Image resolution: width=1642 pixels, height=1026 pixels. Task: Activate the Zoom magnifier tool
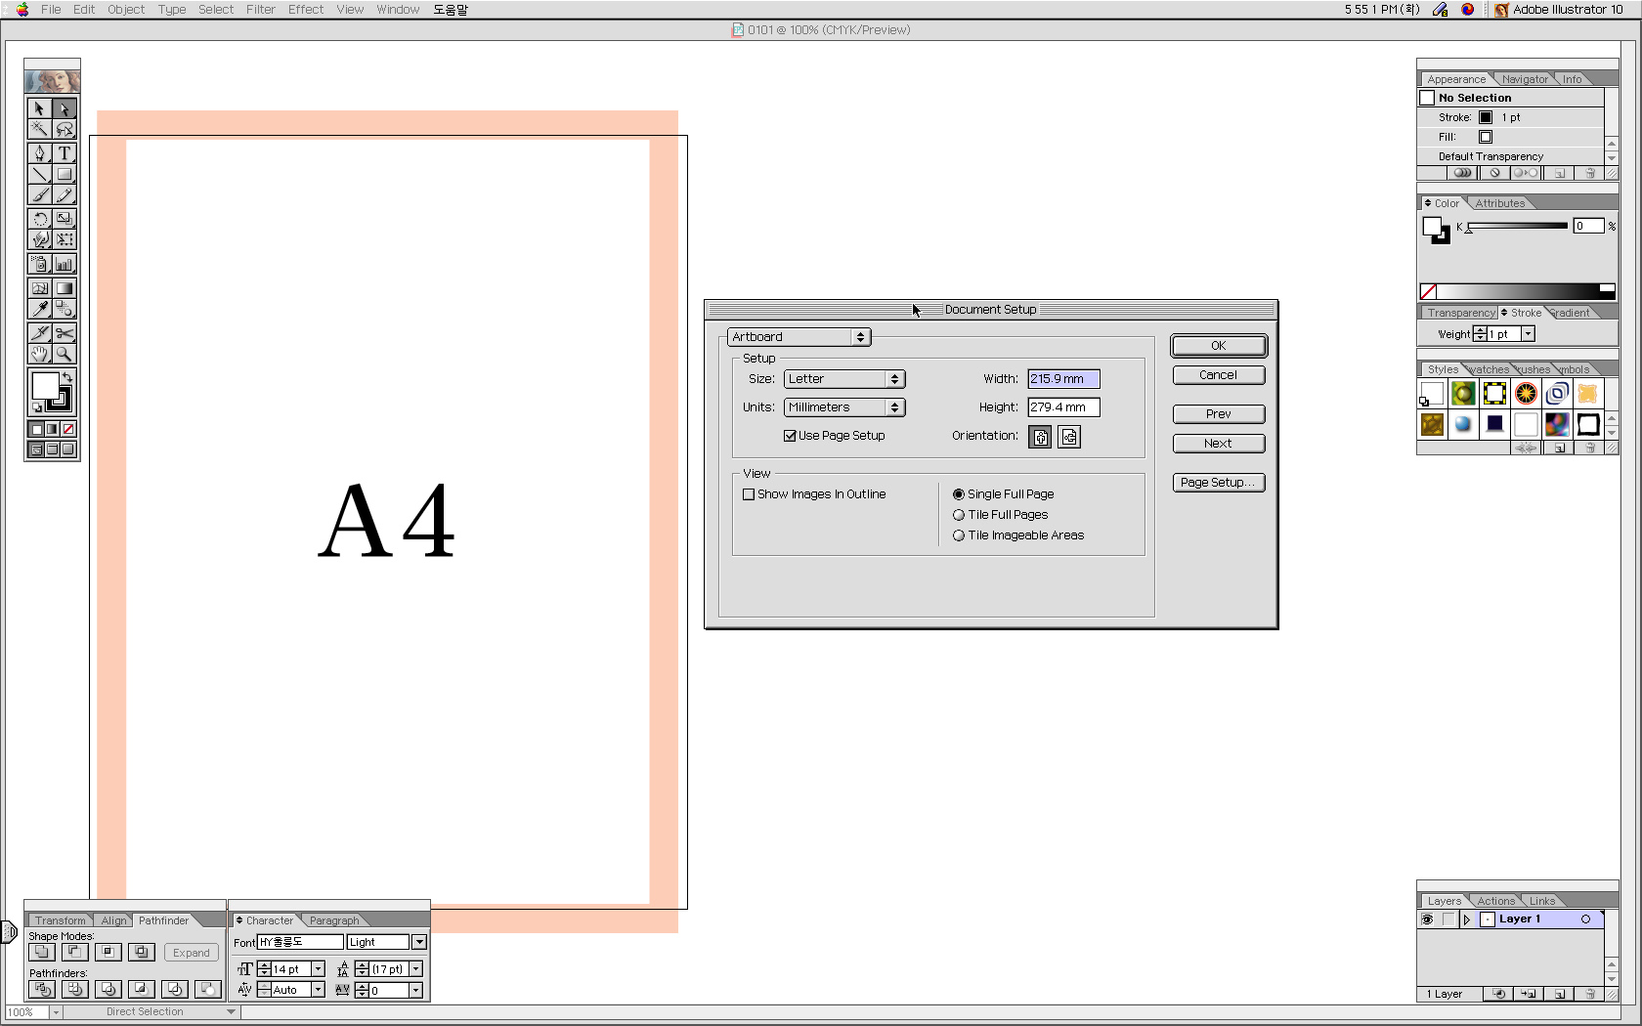pyautogui.click(x=65, y=354)
